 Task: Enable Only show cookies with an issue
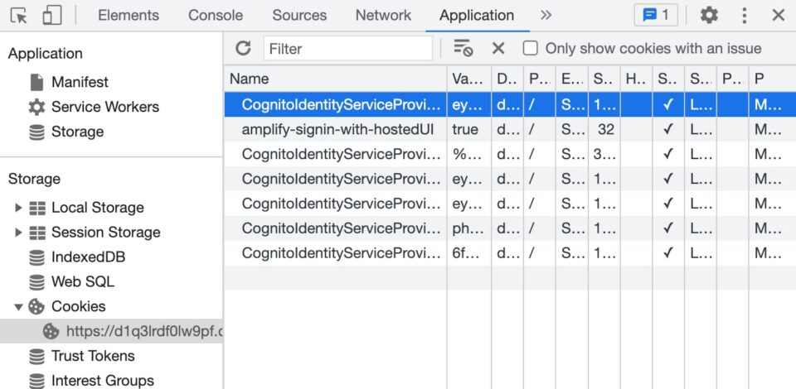pyautogui.click(x=531, y=49)
